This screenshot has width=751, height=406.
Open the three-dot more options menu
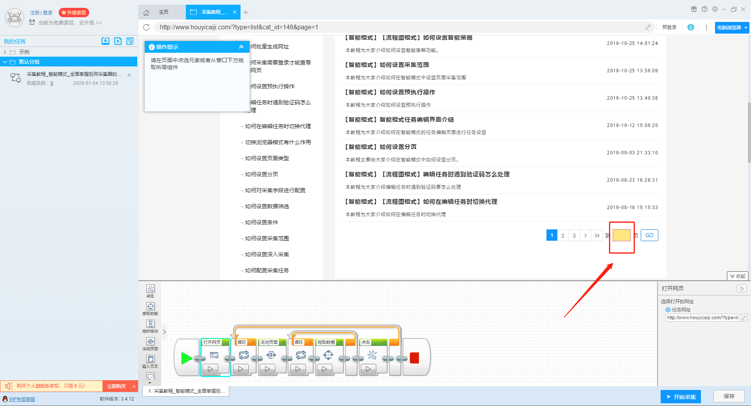tap(706, 27)
